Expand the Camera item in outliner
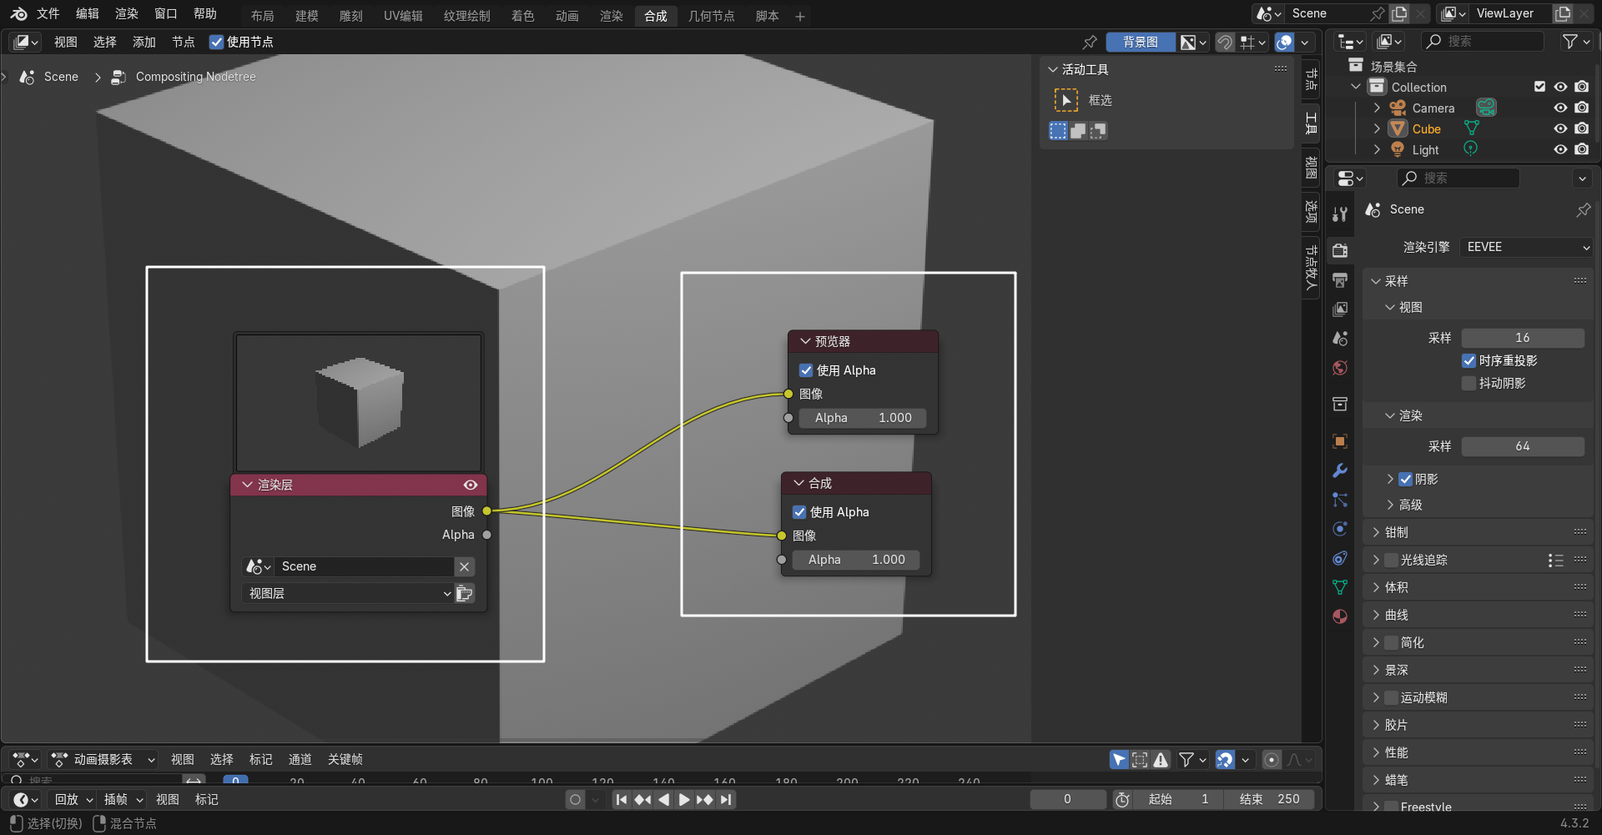The height and width of the screenshot is (835, 1602). pos(1377,108)
